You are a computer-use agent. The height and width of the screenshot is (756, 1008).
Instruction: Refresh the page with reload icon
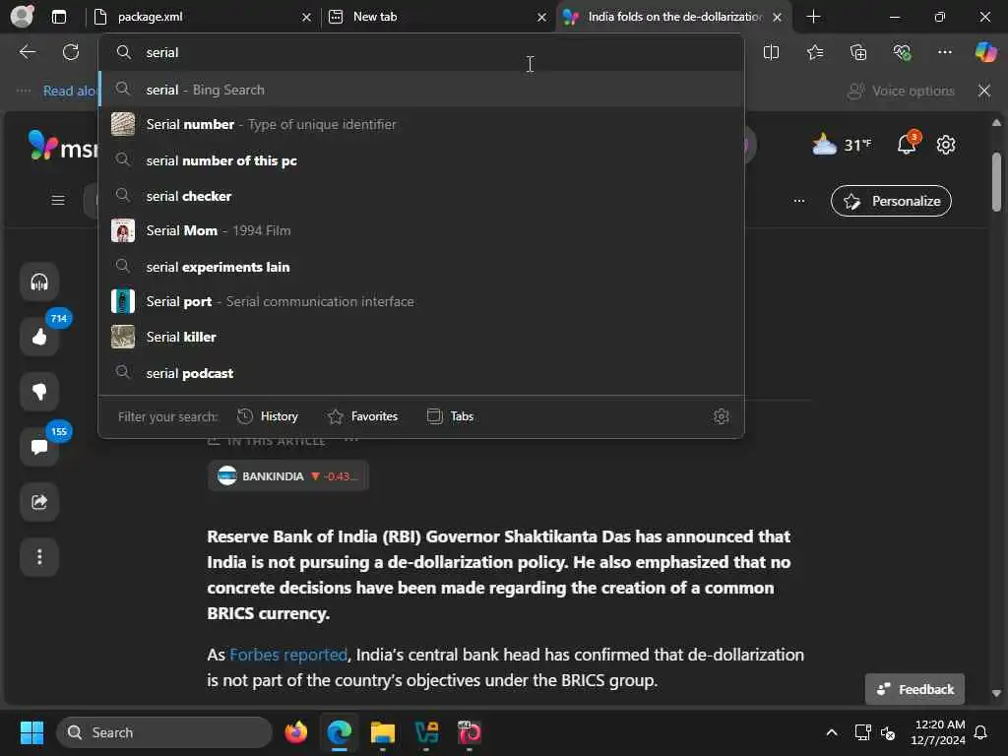[71, 52]
